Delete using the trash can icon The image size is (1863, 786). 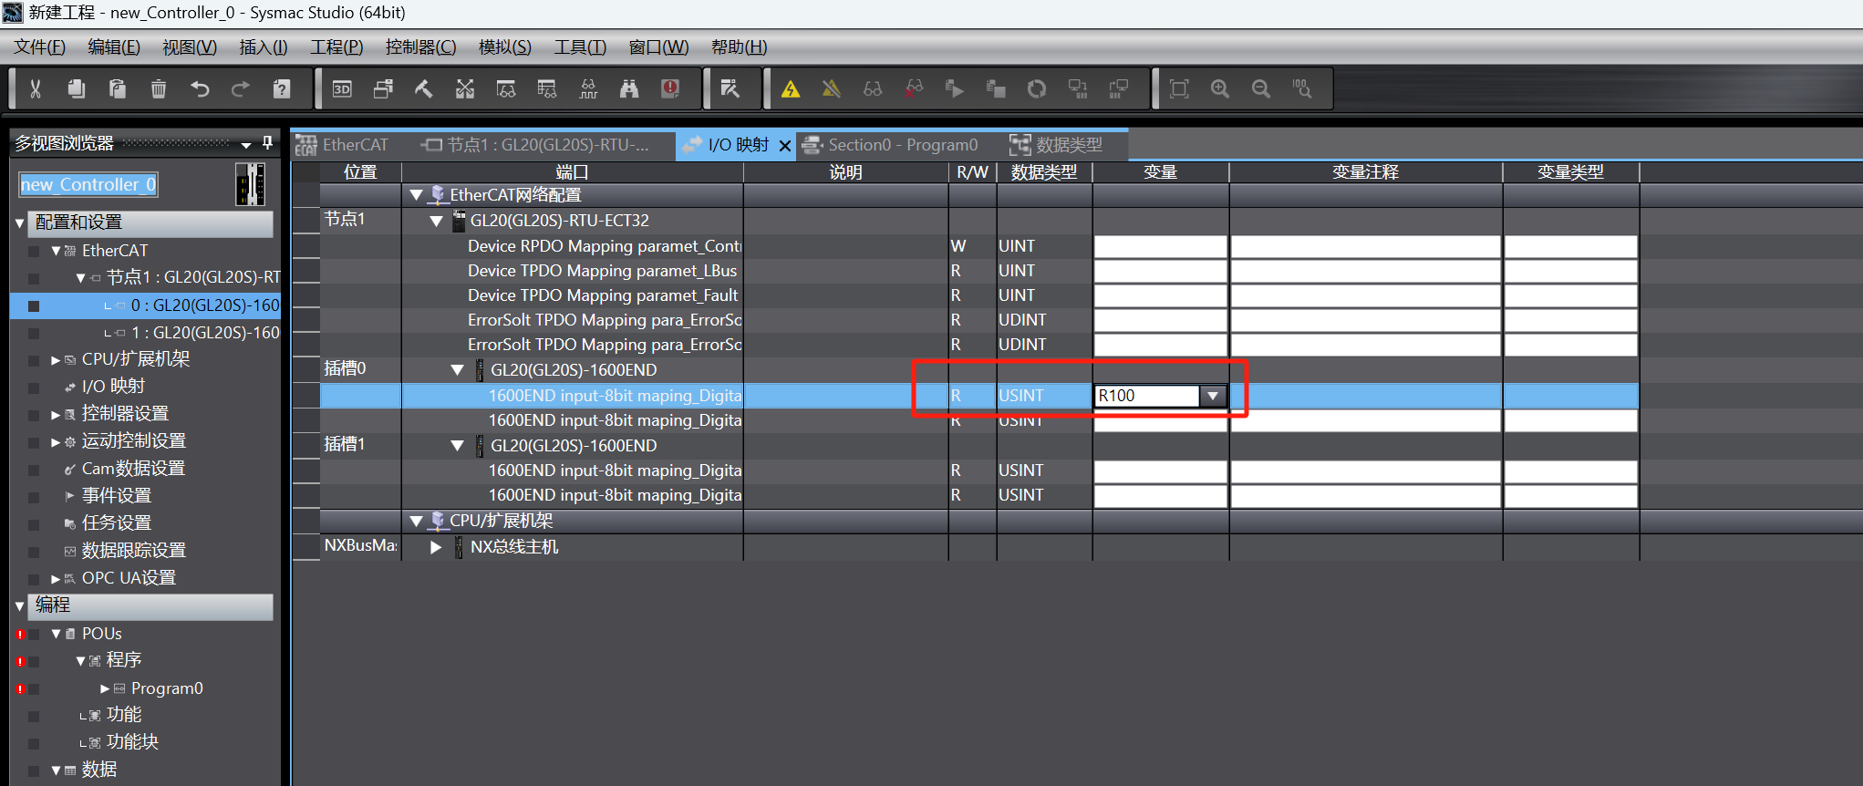click(159, 88)
